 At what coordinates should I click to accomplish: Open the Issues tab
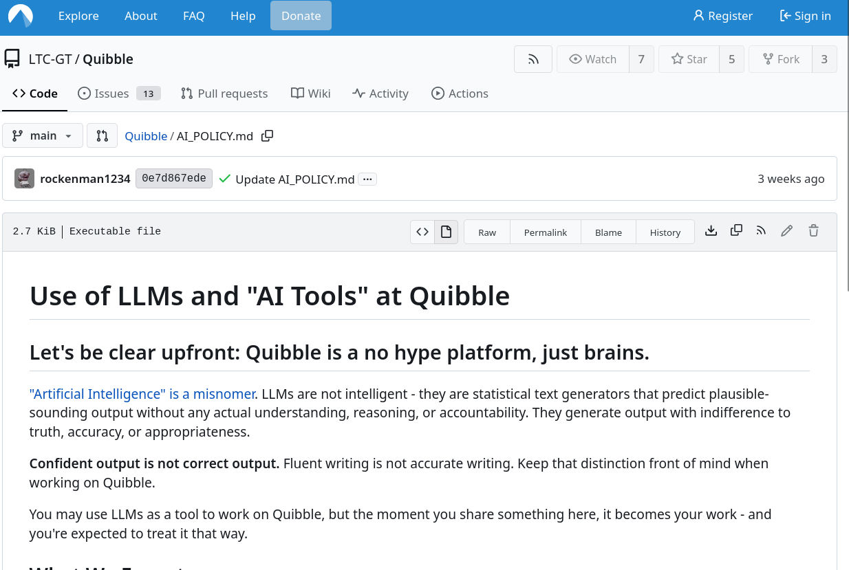pos(118,94)
